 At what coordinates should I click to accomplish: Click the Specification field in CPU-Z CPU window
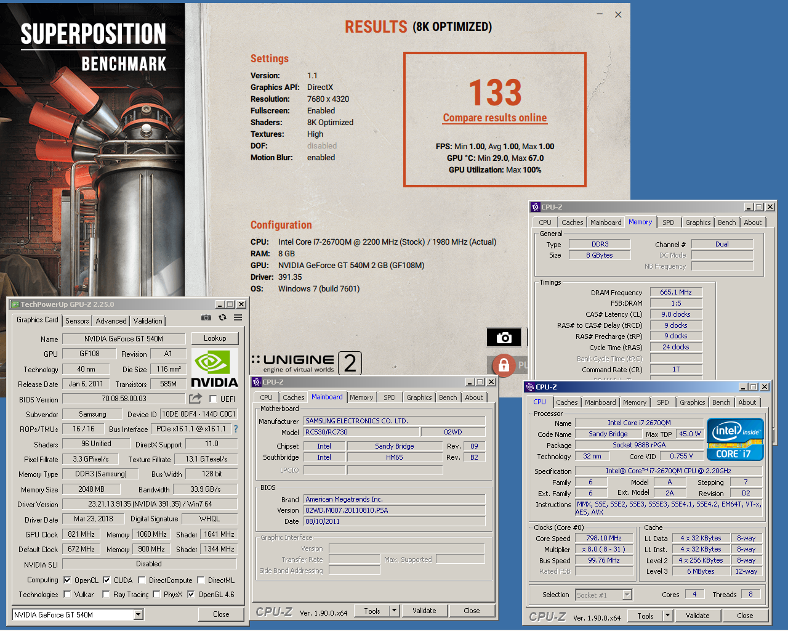669,471
